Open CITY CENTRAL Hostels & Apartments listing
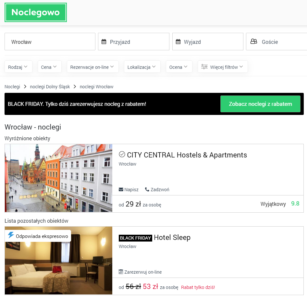This screenshot has height=299, width=307. pyautogui.click(x=187, y=155)
